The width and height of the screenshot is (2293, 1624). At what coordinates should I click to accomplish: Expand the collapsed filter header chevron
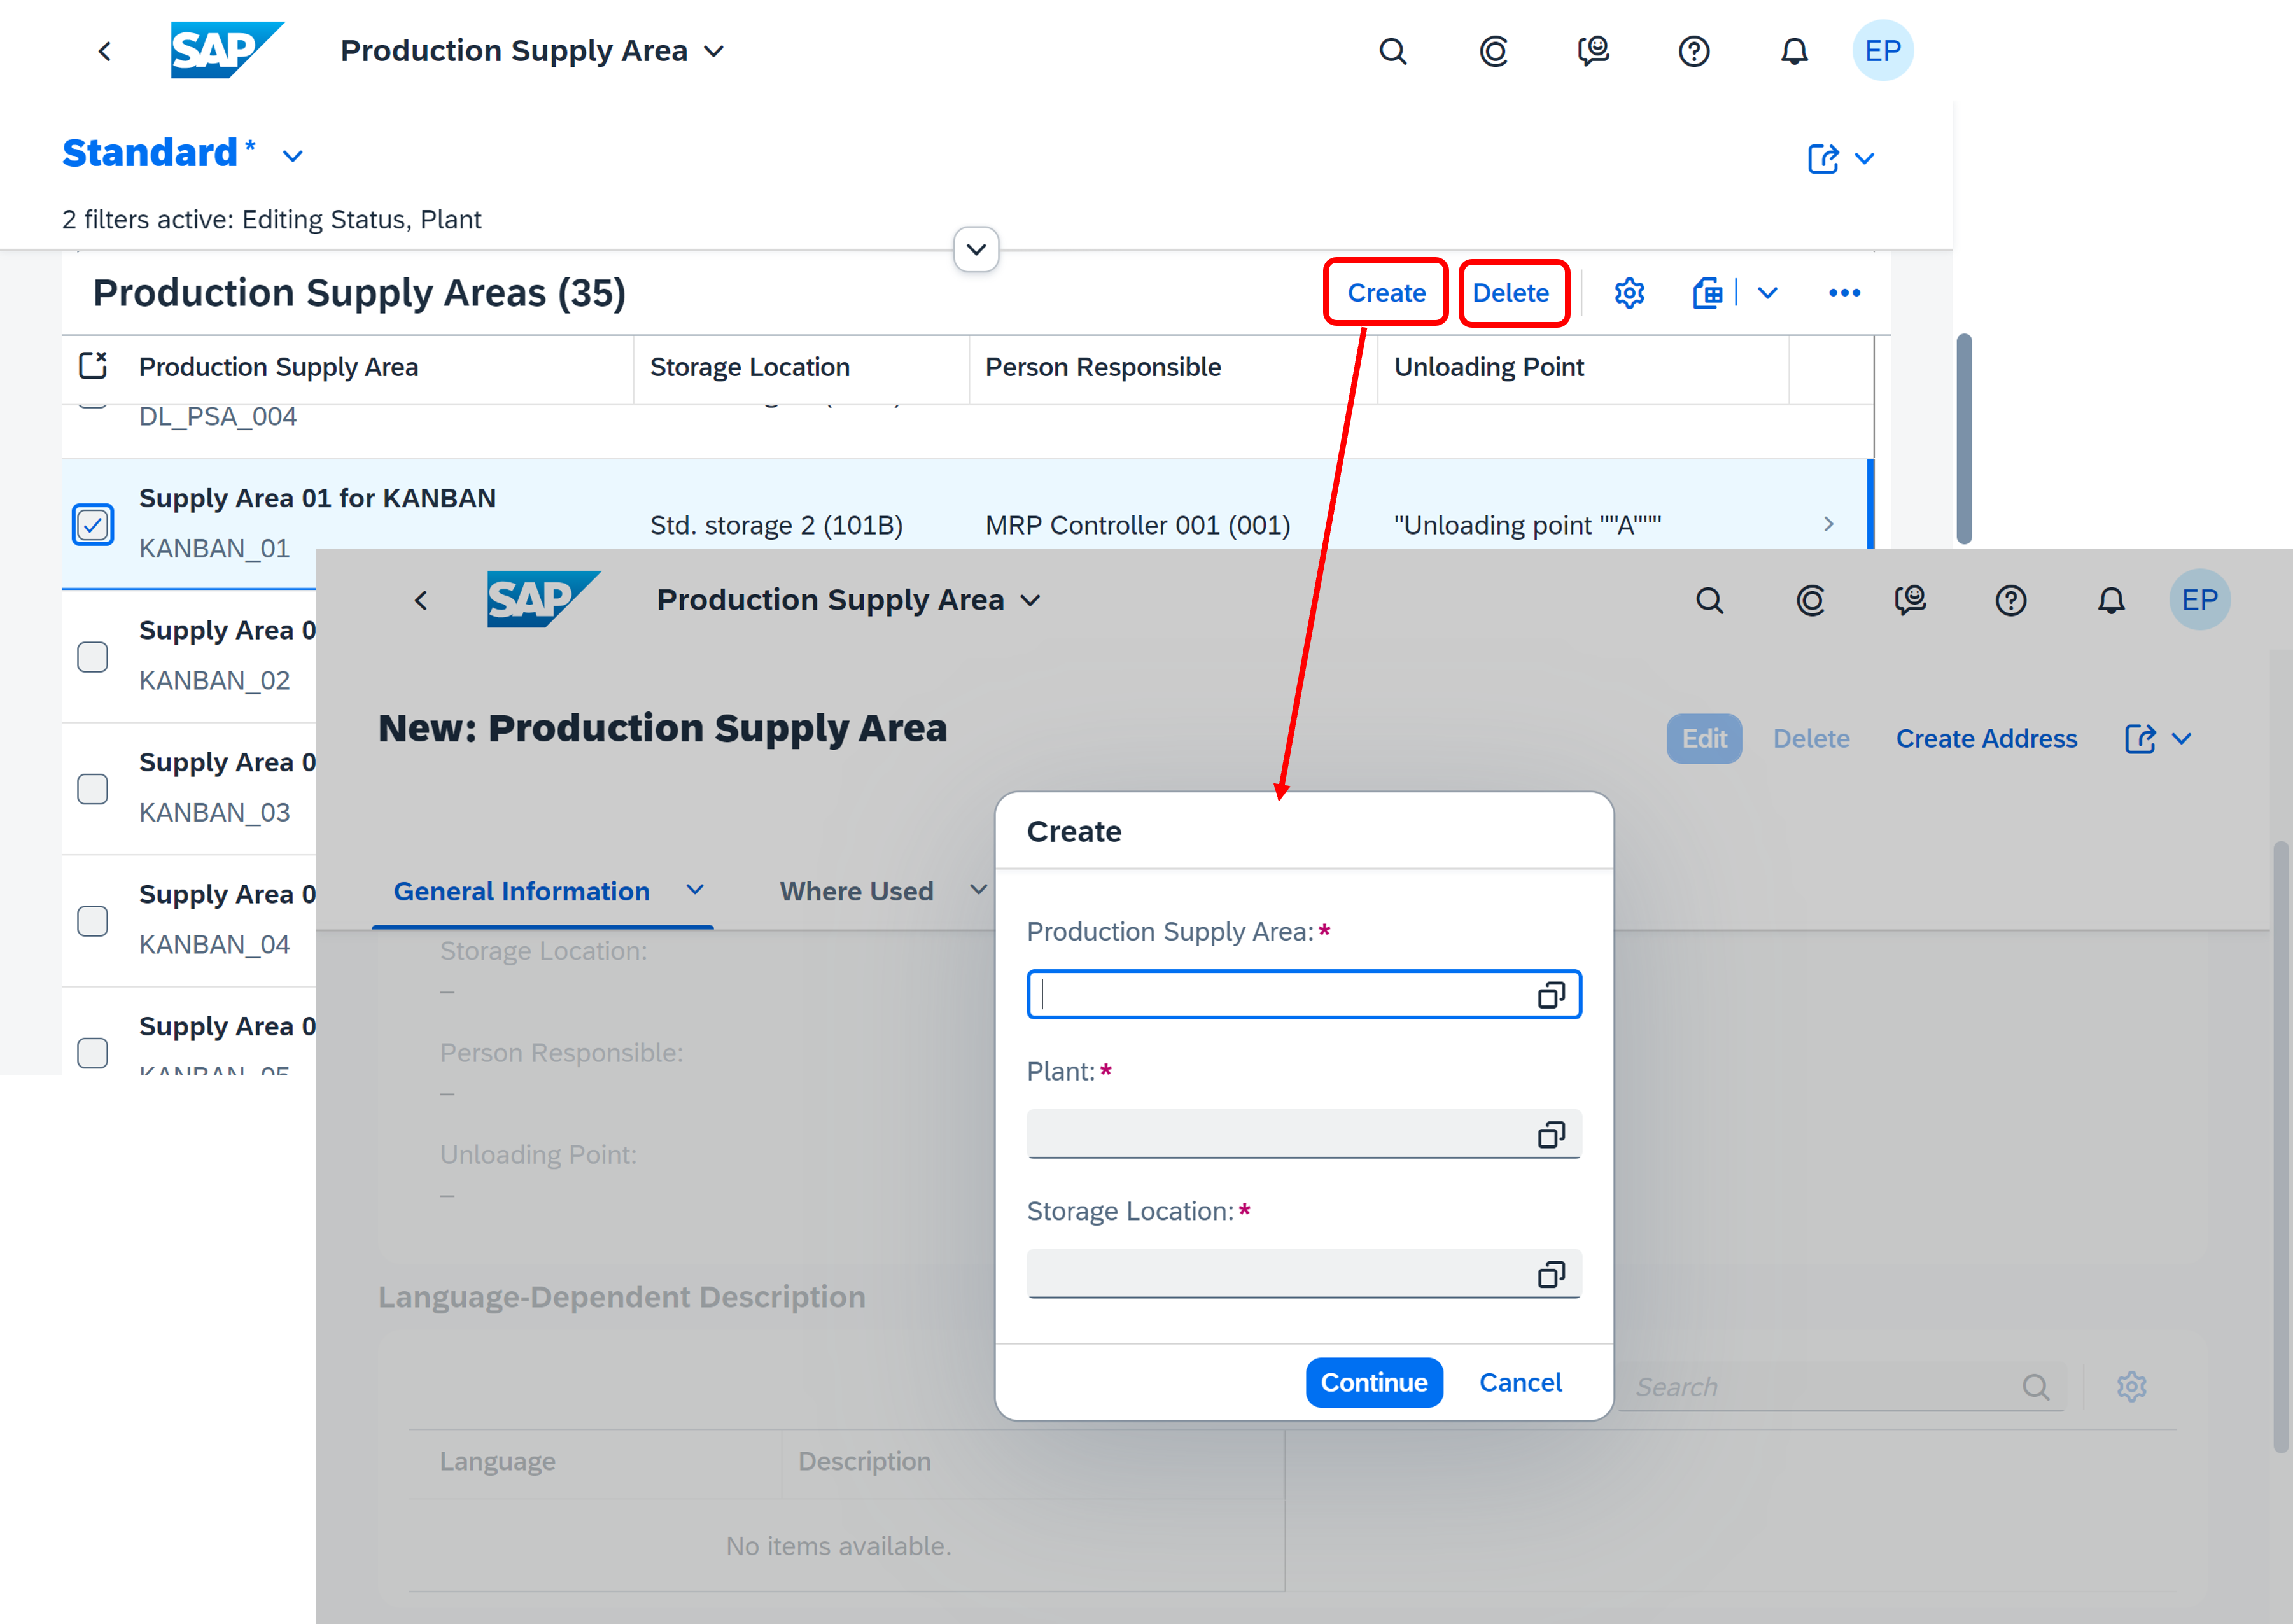[x=976, y=249]
